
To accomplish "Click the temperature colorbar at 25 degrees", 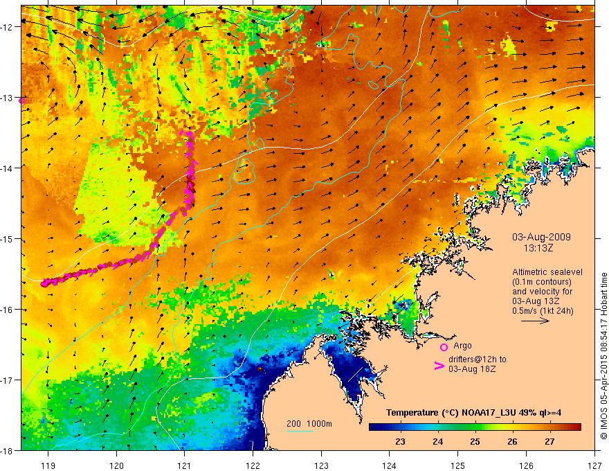I will (x=475, y=427).
